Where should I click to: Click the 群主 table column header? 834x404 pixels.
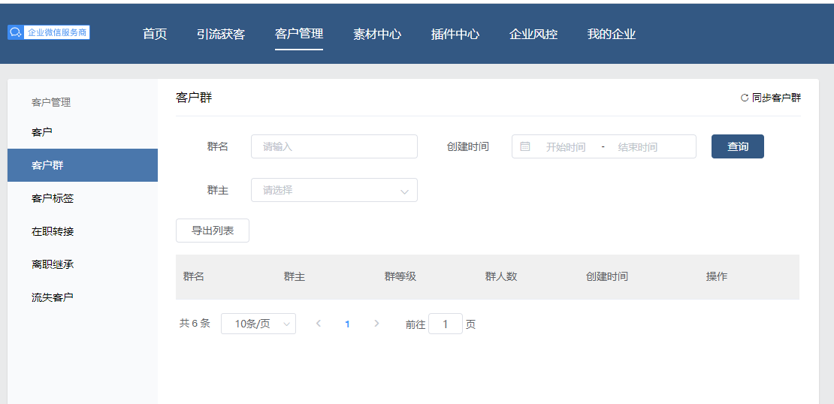(x=294, y=276)
